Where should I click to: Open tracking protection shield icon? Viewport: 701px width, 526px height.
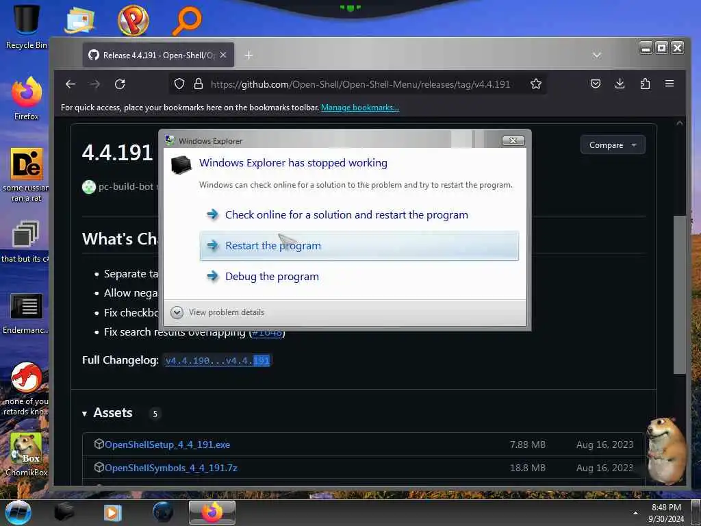click(179, 84)
